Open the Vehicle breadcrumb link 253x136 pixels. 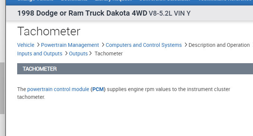(26, 45)
